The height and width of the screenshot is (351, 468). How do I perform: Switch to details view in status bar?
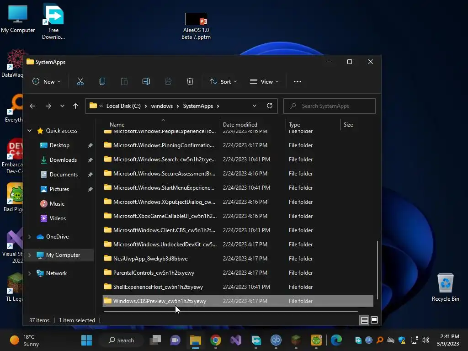364,320
